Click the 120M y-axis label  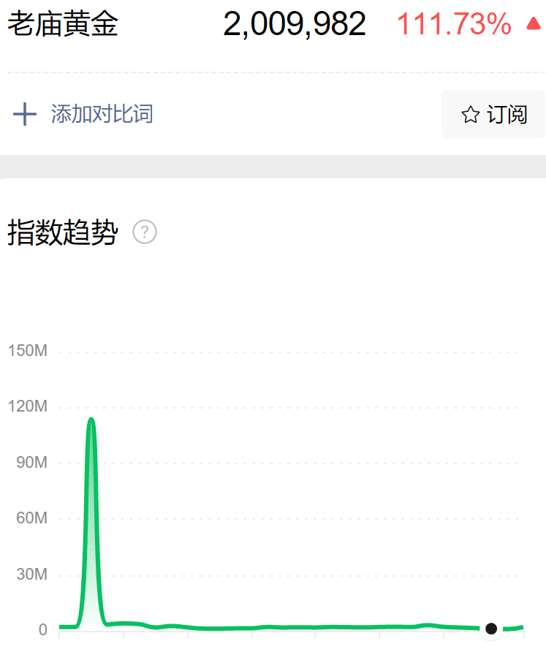(x=28, y=406)
